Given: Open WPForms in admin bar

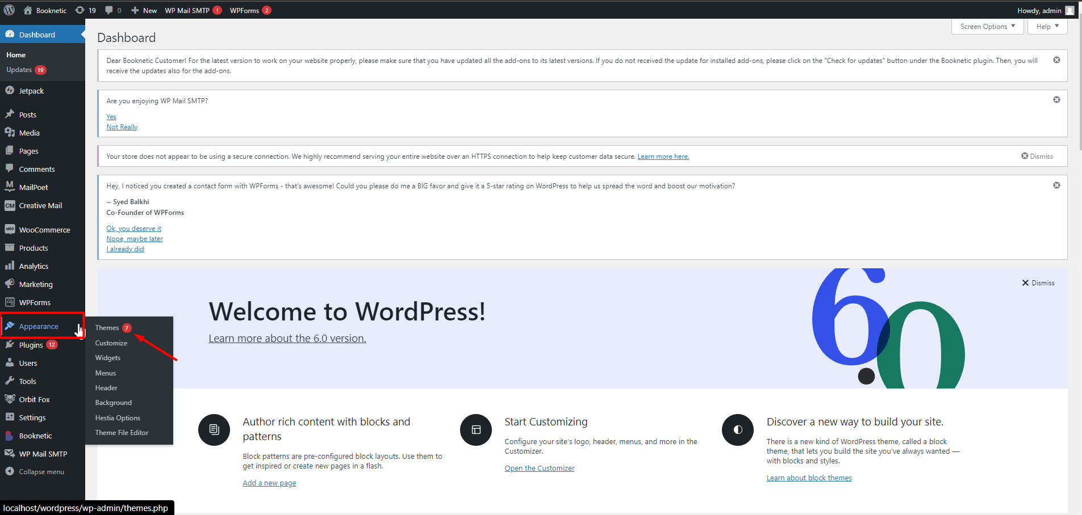Looking at the screenshot, I should [x=250, y=10].
